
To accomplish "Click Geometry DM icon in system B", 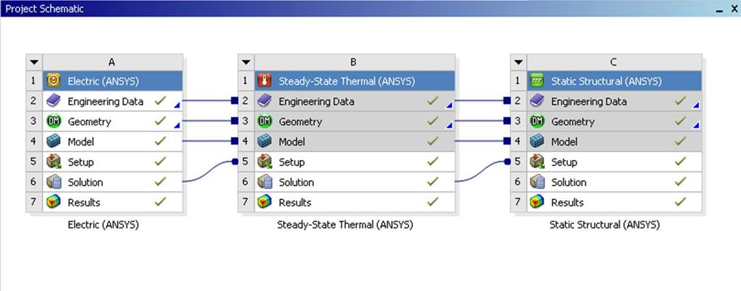I will (264, 122).
